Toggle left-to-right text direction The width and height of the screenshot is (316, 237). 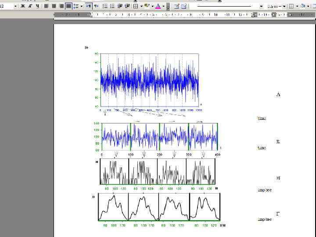tap(89, 6)
